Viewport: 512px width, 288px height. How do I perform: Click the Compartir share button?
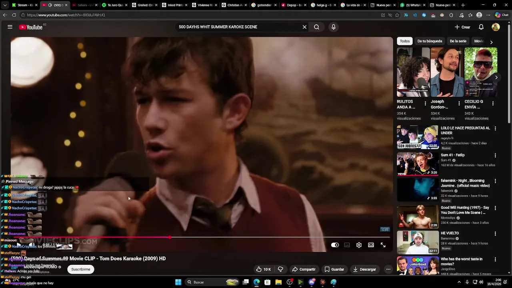click(304, 269)
